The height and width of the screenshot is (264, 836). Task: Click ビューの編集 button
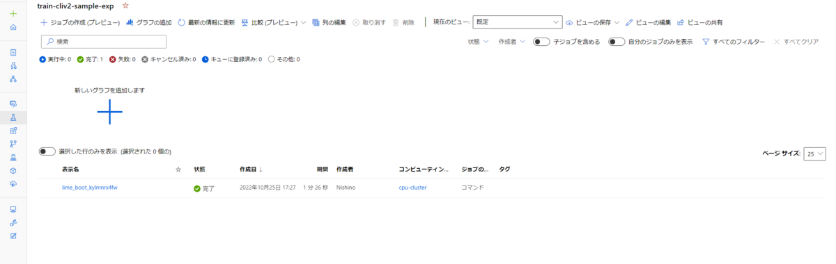pos(649,22)
